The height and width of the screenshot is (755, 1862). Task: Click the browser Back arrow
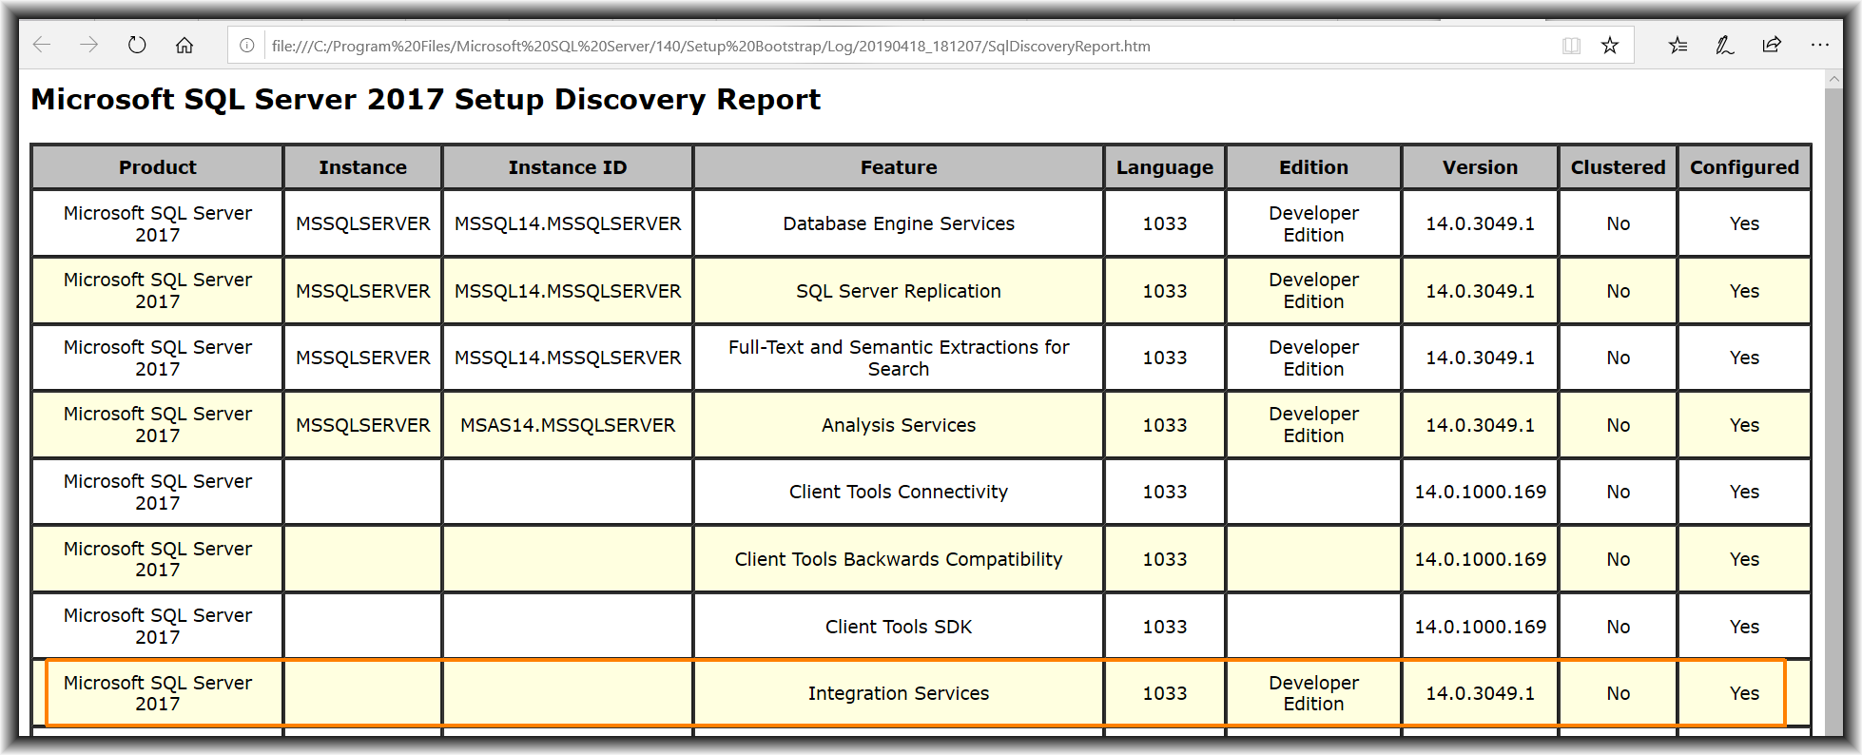click(42, 45)
